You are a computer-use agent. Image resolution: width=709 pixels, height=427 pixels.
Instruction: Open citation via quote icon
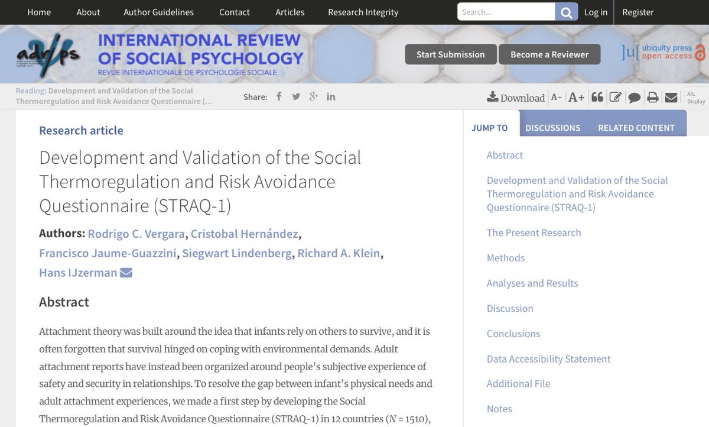pos(597,98)
